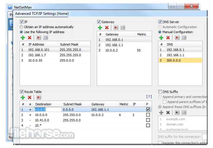Delete selected DNS server with red X
The height and width of the screenshot is (148, 213).
pyautogui.click(x=168, y=38)
